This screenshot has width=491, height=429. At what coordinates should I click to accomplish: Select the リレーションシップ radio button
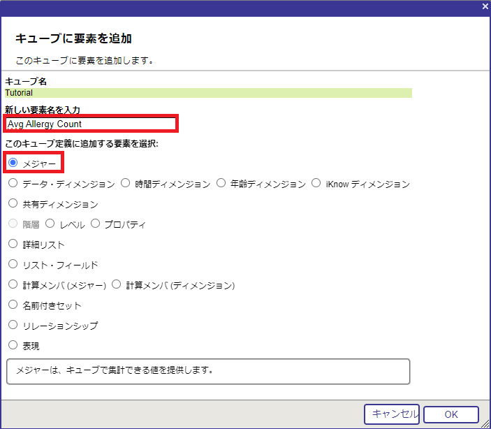click(13, 326)
